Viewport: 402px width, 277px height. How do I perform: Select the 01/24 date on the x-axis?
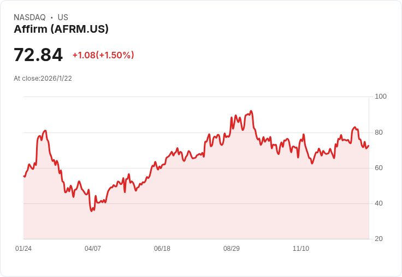point(23,249)
